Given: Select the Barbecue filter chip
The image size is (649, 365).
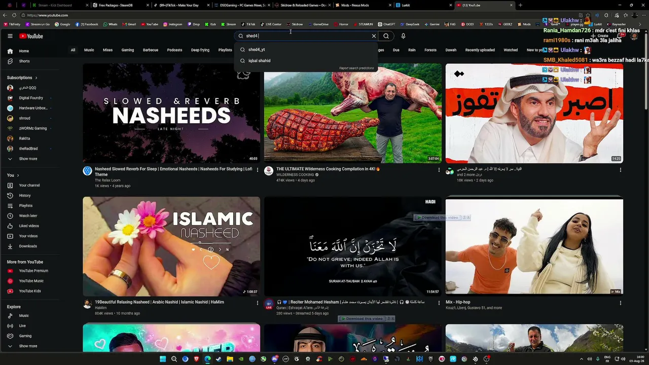Looking at the screenshot, I should (151, 50).
